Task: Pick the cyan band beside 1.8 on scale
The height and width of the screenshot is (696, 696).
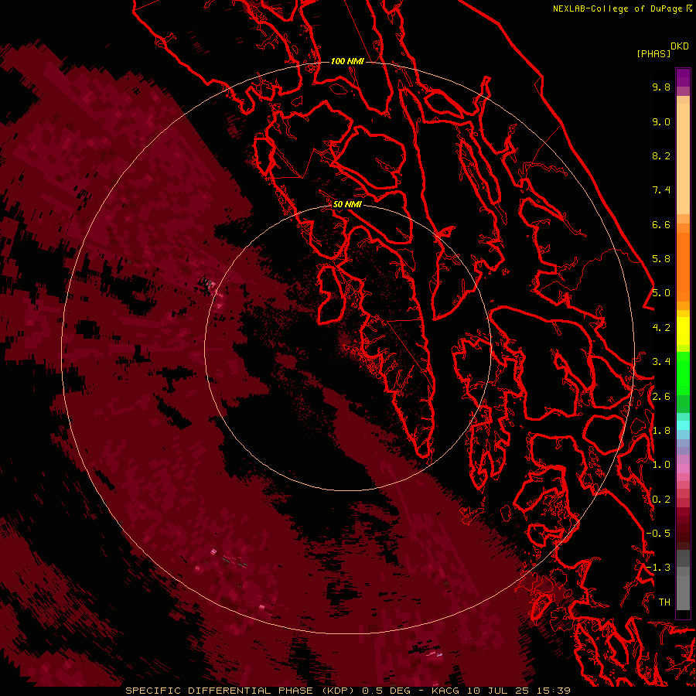Action: pyautogui.click(x=683, y=425)
